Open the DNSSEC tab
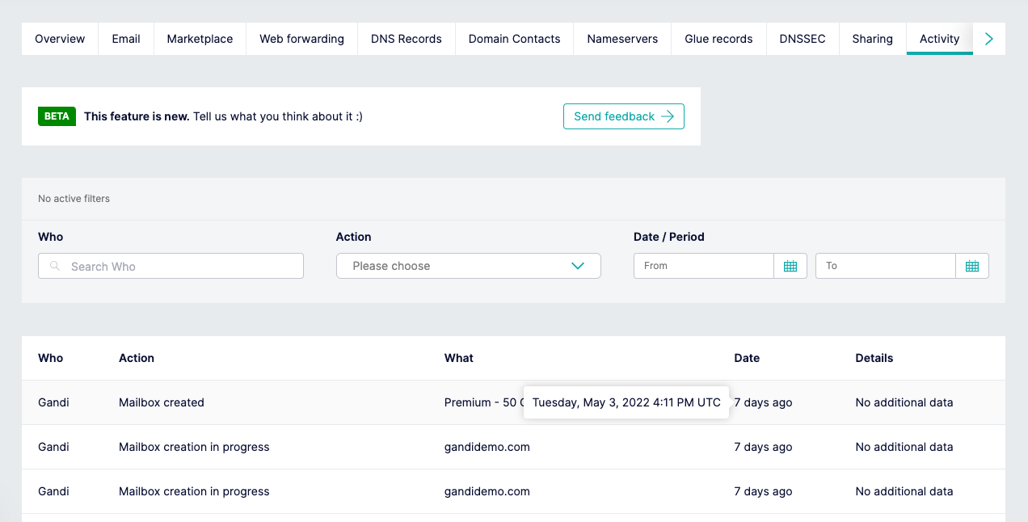 pos(803,39)
